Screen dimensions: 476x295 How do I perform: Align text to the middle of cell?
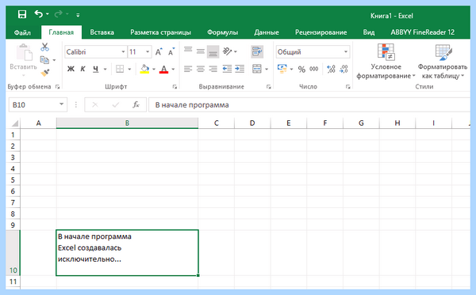[201, 51]
